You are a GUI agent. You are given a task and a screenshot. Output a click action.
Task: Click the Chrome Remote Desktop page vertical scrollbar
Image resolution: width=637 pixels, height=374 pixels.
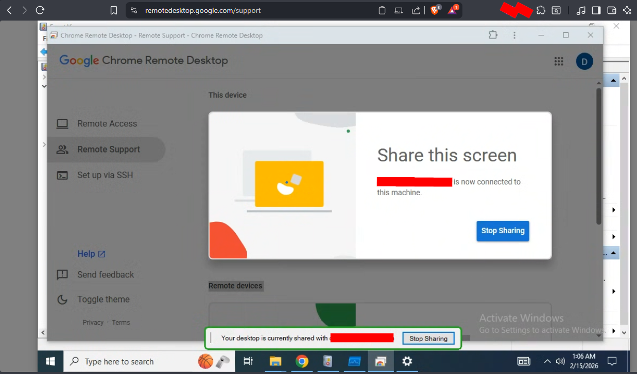tap(599, 156)
